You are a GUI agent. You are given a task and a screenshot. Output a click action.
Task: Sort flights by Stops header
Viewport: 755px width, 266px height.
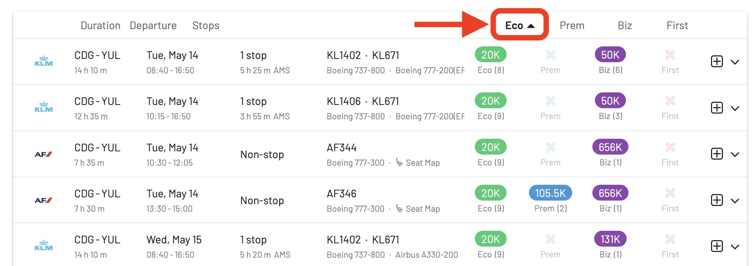tap(206, 26)
